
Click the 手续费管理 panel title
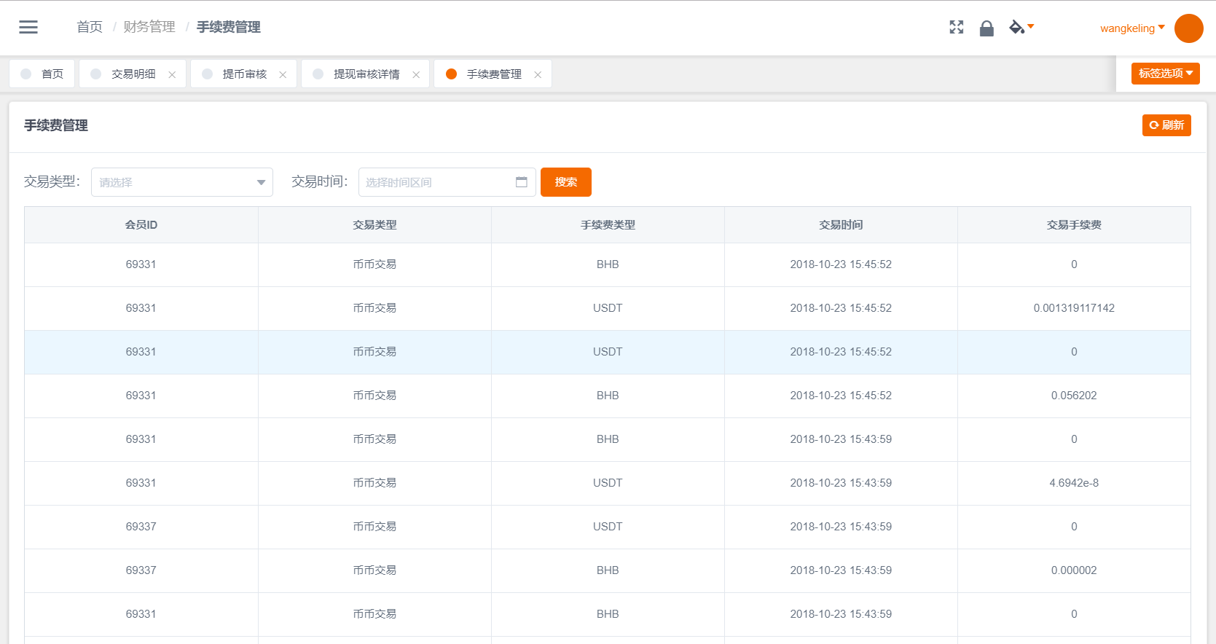[x=56, y=125]
